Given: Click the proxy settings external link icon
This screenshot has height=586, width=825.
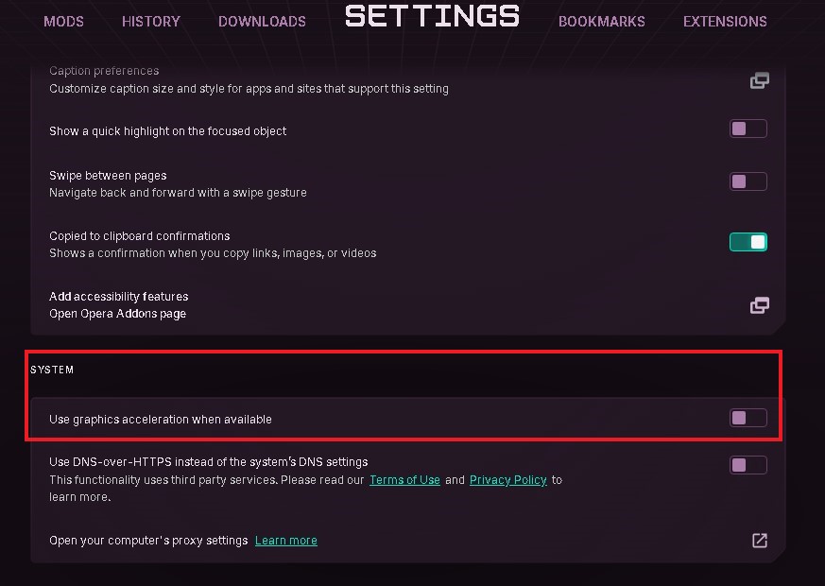Looking at the screenshot, I should (759, 541).
